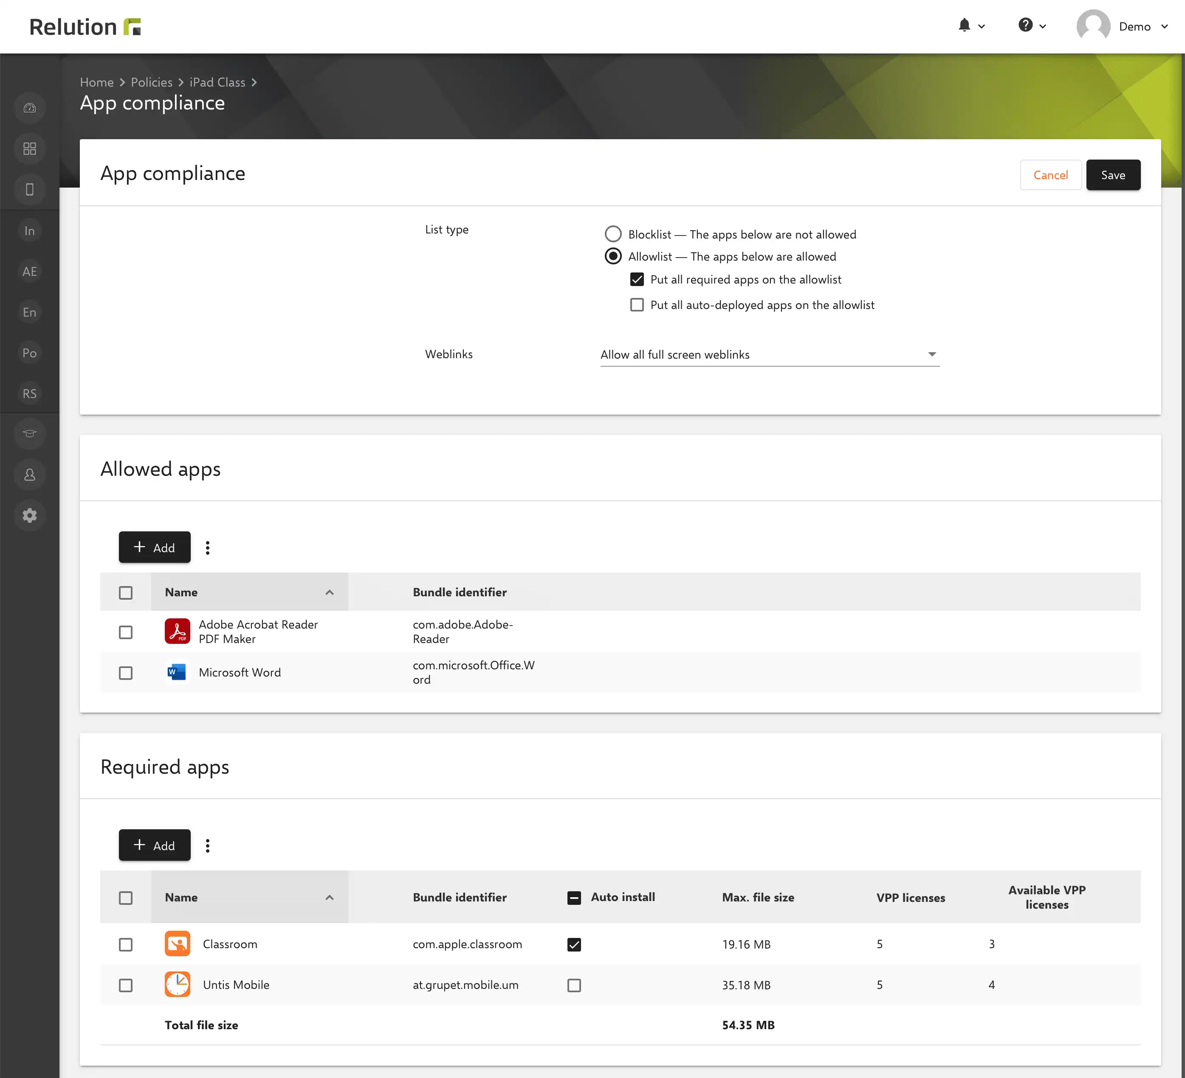This screenshot has height=1078, width=1185.
Task: Open the apps grid sidebar icon
Action: pos(29,149)
